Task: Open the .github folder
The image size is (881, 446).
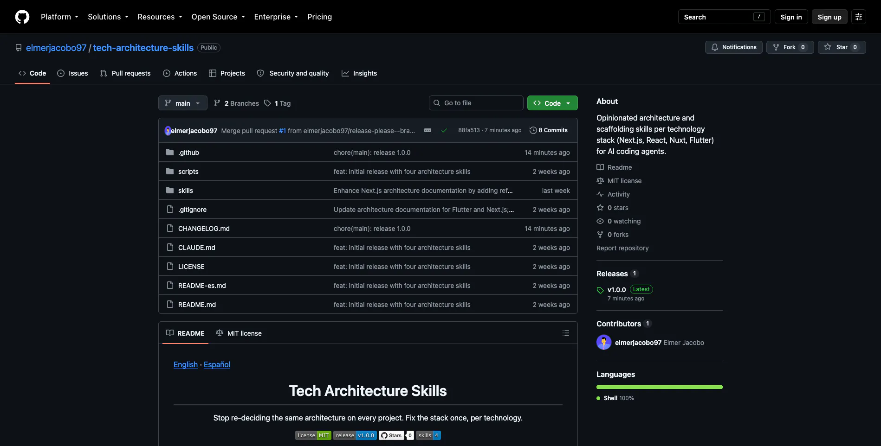Action: pos(188,153)
